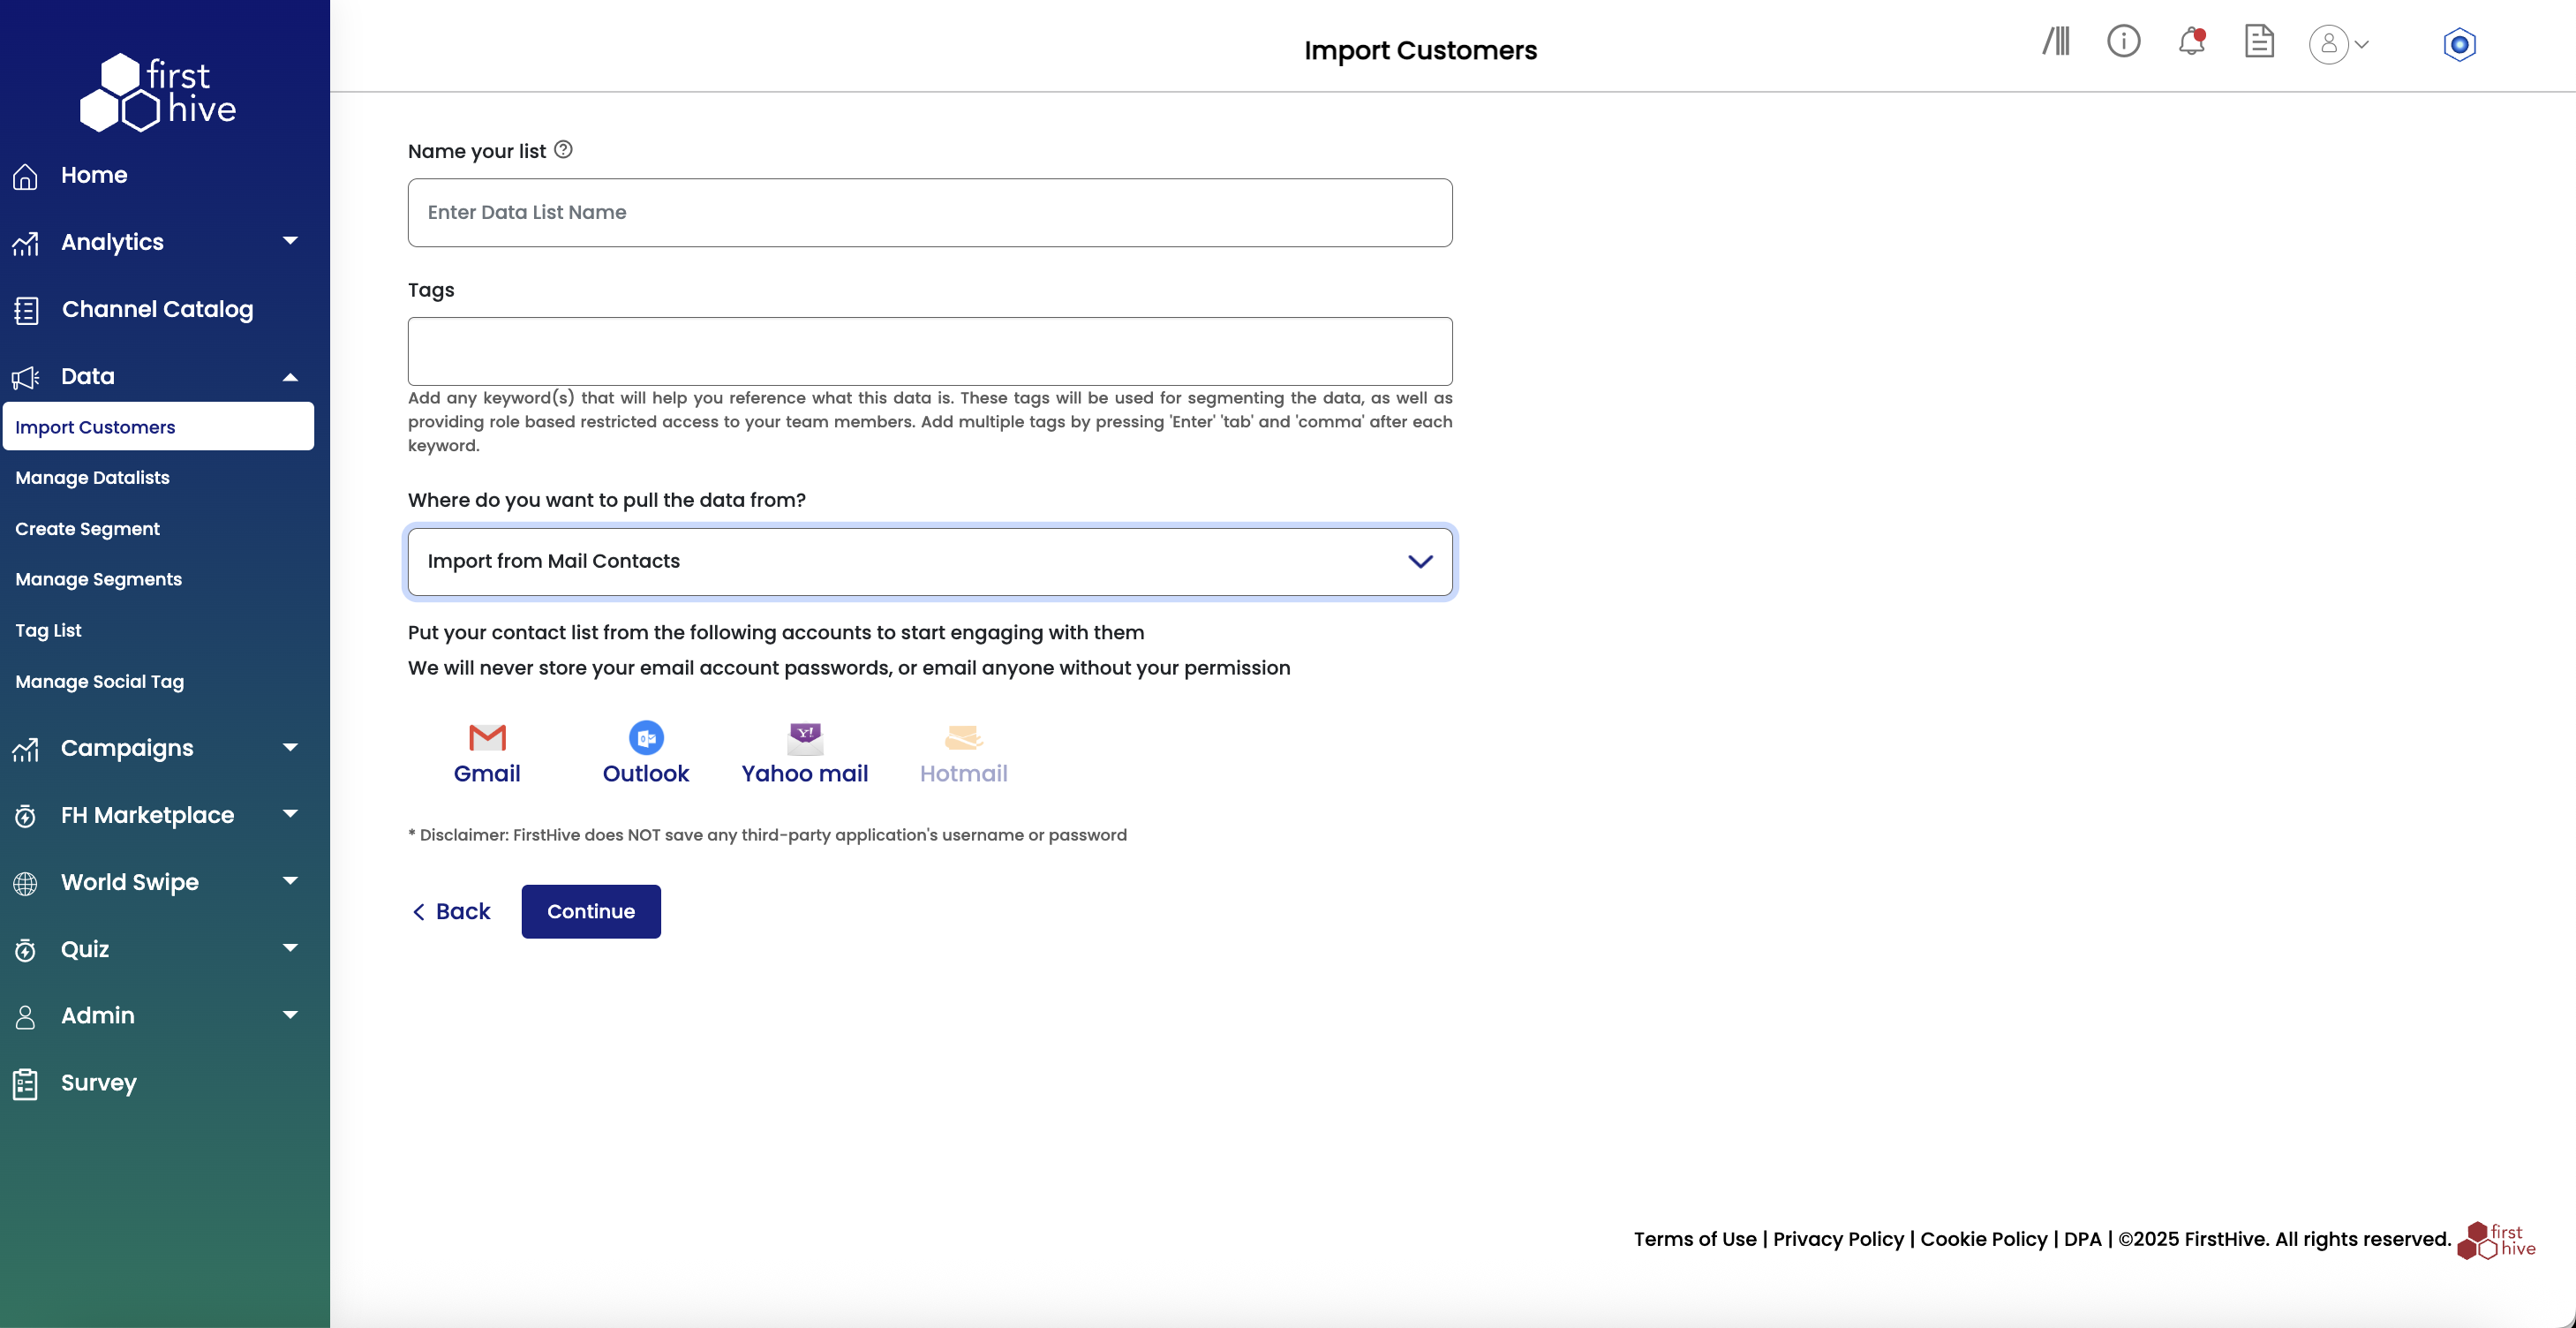Open the data source dropdown
The width and height of the screenshot is (2576, 1328).
point(930,562)
